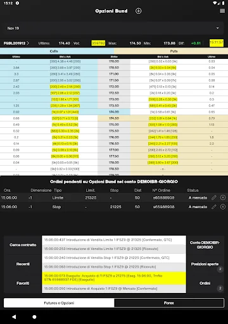Tap put bid-ask 0.28 x 0.30
228x324 pixels.
coord(163,99)
